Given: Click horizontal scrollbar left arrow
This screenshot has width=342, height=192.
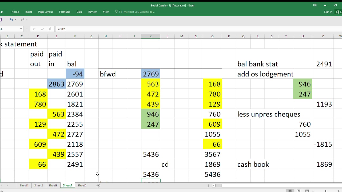Looking at the screenshot, I should click(x=214, y=186).
